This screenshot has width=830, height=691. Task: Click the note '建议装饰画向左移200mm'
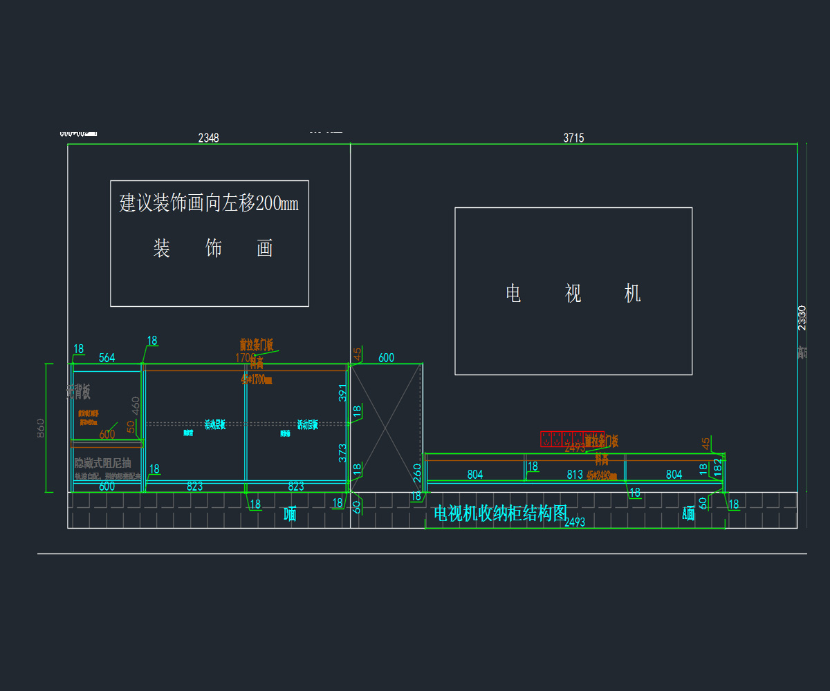point(209,204)
